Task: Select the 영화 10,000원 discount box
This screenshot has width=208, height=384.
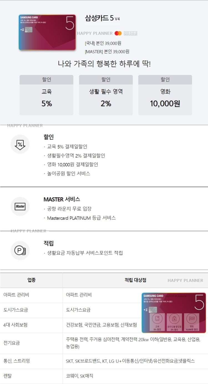Action: pyautogui.click(x=165, y=95)
